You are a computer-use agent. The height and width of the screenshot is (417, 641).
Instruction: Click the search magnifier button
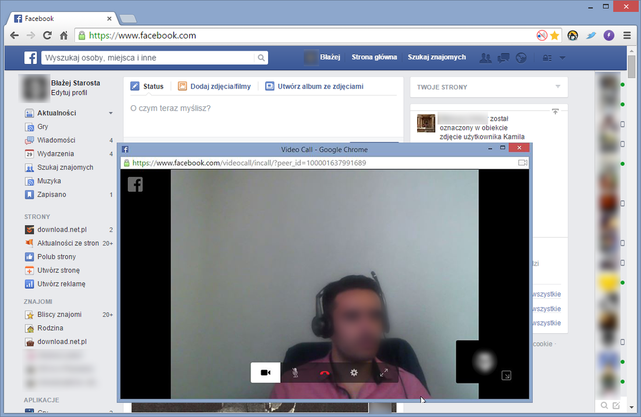pyautogui.click(x=261, y=58)
